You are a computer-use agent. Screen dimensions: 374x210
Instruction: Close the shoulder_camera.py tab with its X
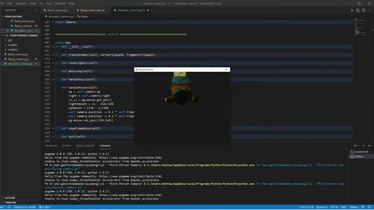pos(148,10)
